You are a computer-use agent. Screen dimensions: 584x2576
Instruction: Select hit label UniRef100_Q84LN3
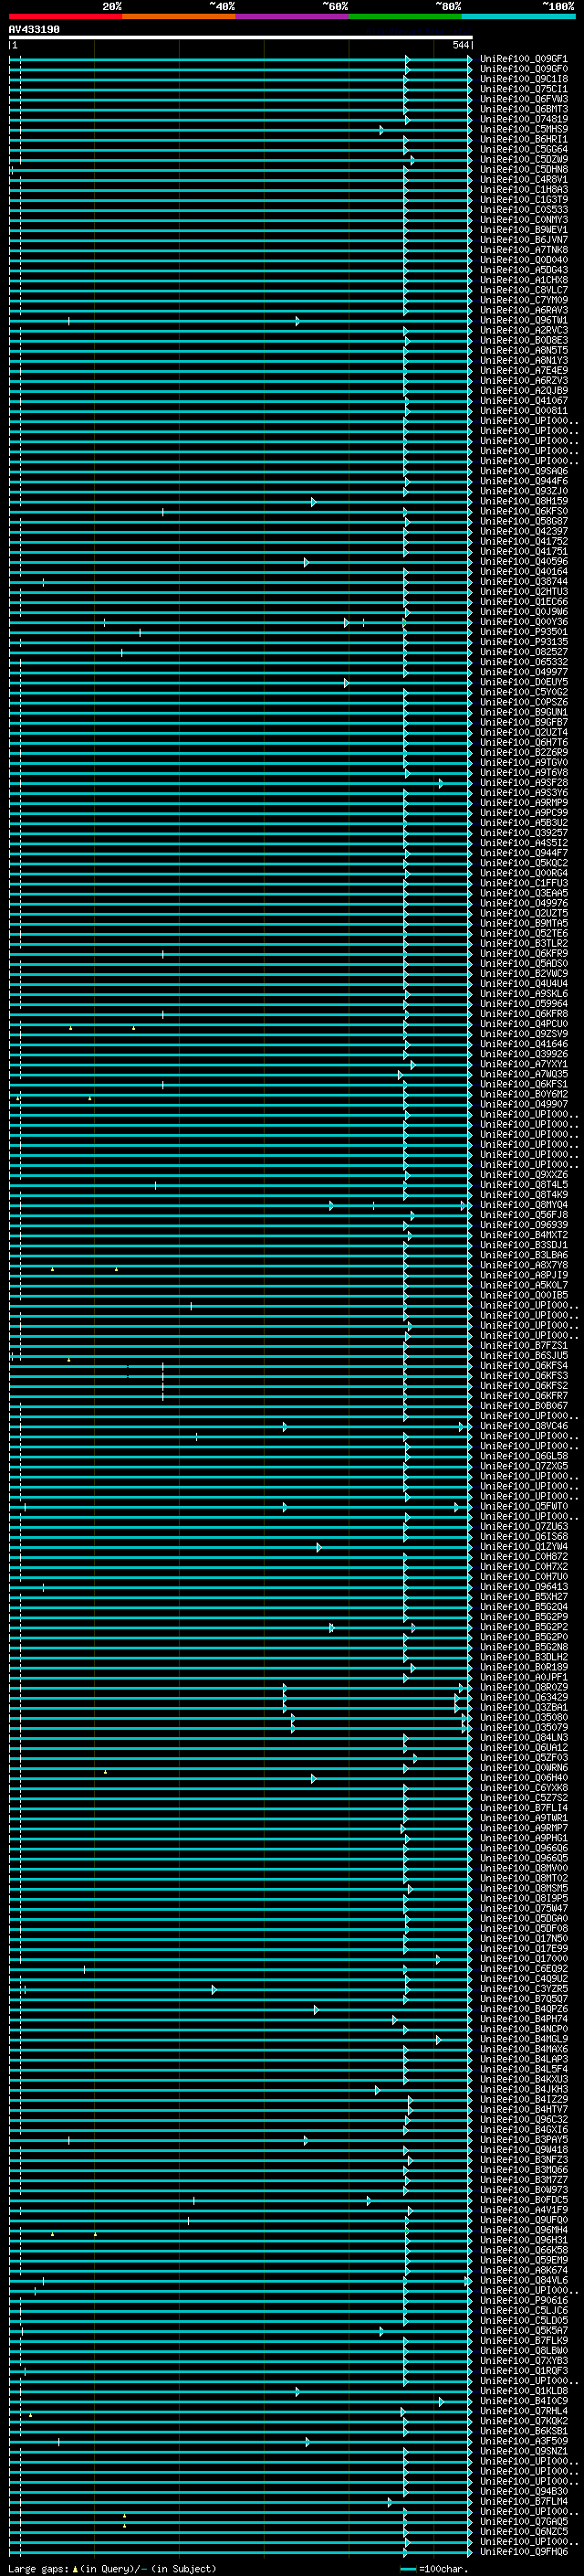523,1737
